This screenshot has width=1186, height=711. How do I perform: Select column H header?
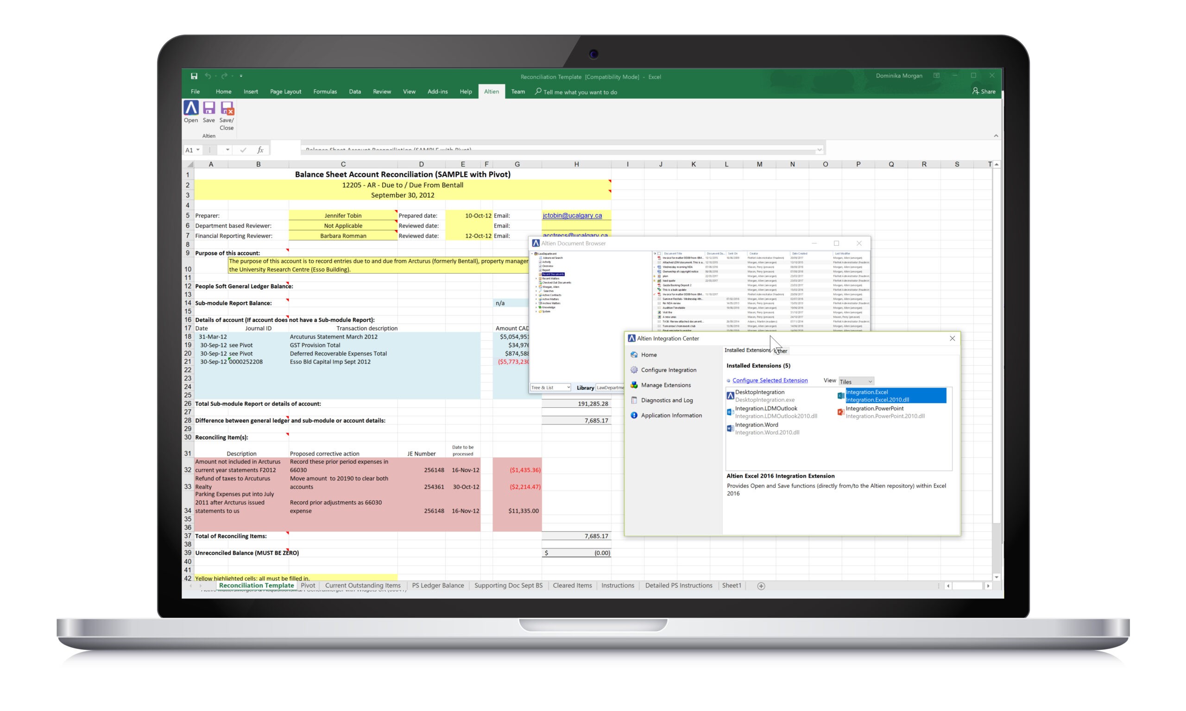point(576,164)
